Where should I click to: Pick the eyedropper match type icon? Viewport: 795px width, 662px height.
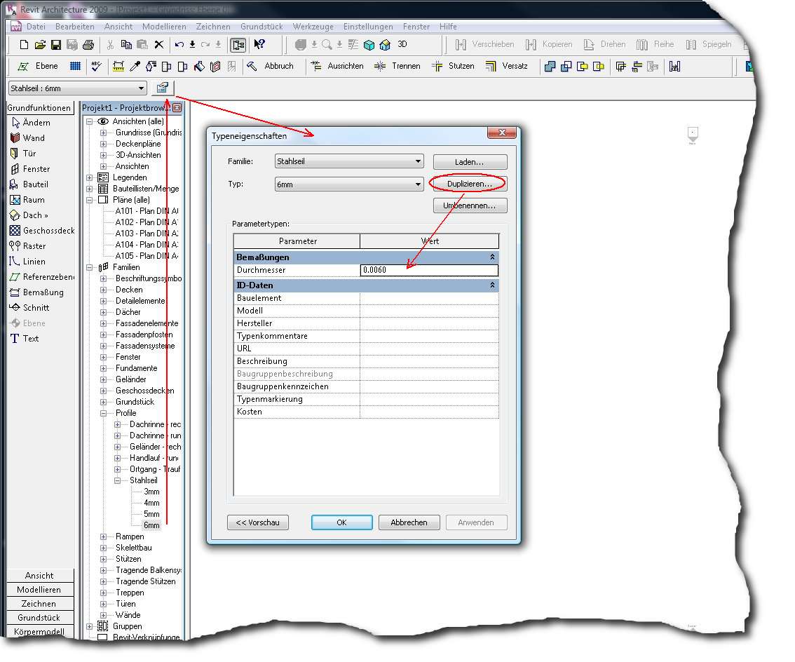(135, 66)
